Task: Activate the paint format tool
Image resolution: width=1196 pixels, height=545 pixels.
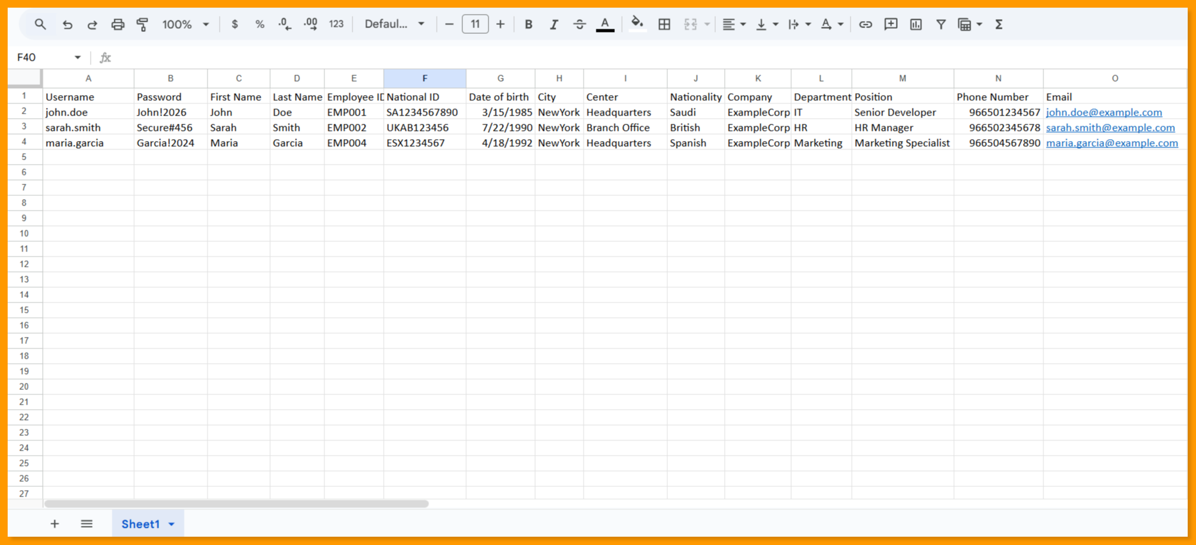Action: click(x=142, y=24)
